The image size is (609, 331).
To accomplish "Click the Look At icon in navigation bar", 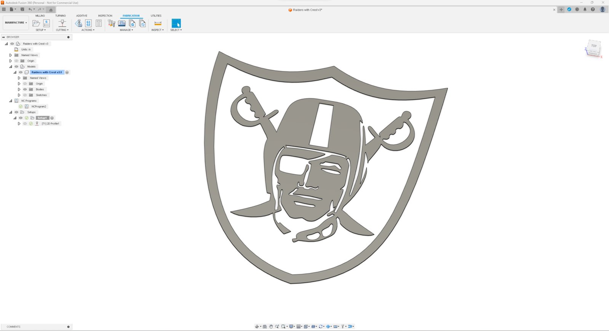I will (x=265, y=326).
